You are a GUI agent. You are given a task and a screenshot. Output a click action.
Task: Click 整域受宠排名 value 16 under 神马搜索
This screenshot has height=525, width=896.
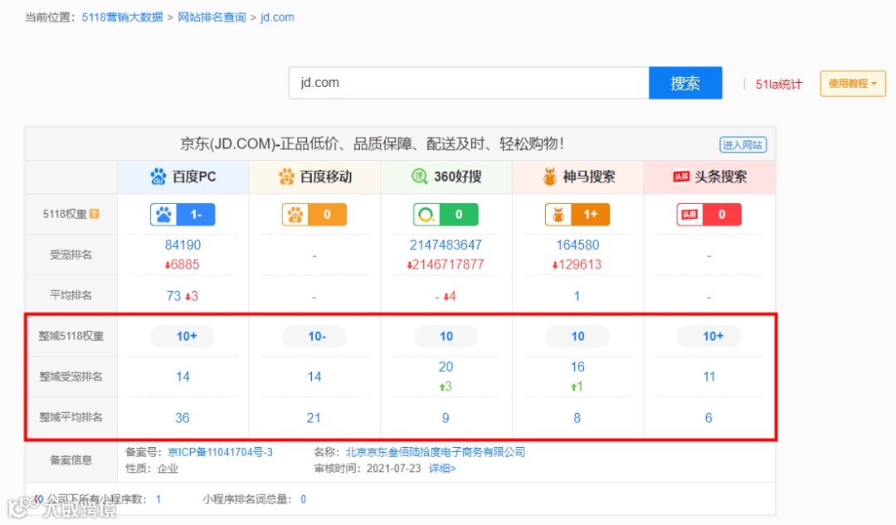coord(577,367)
